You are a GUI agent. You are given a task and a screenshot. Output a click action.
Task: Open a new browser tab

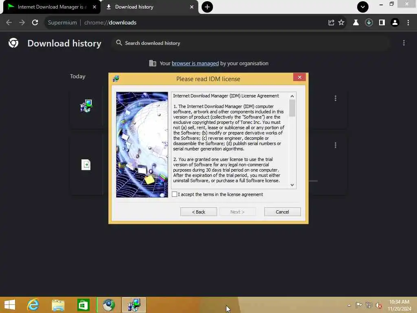coord(207,7)
